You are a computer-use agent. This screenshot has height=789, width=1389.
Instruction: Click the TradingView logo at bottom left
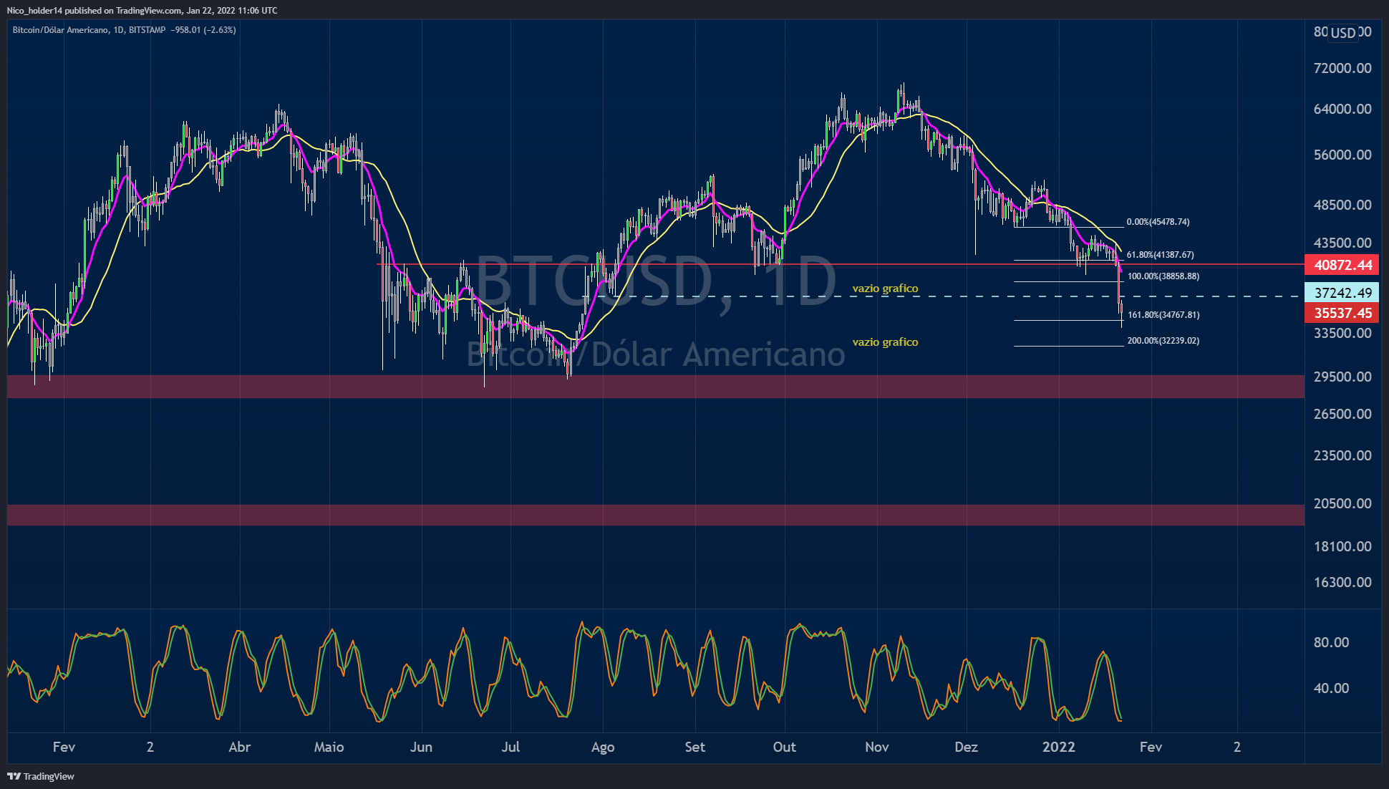click(41, 776)
